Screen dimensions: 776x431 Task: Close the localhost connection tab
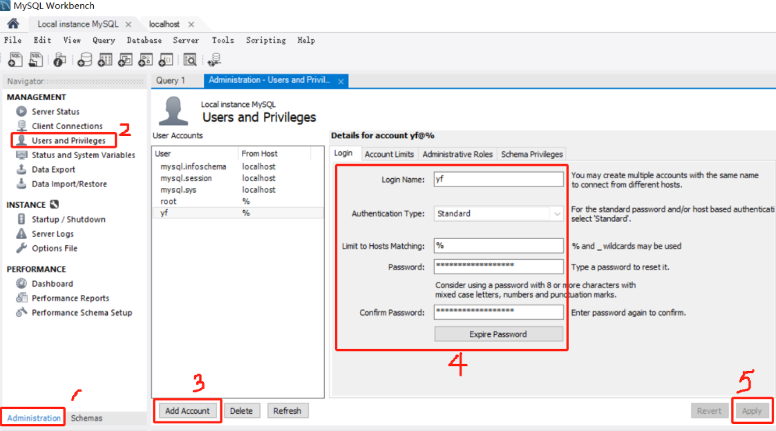point(191,24)
